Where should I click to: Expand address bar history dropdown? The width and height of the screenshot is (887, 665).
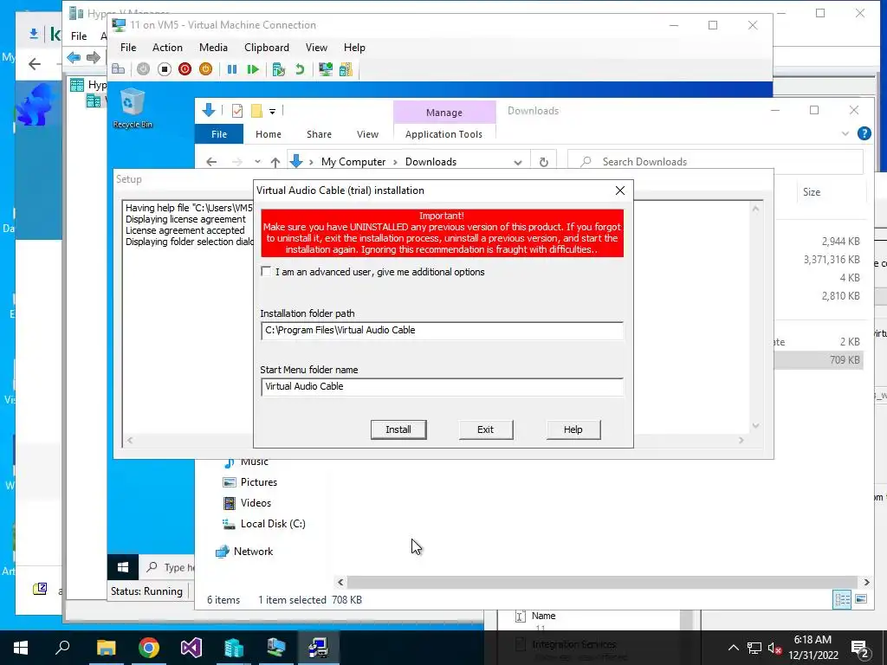point(518,162)
